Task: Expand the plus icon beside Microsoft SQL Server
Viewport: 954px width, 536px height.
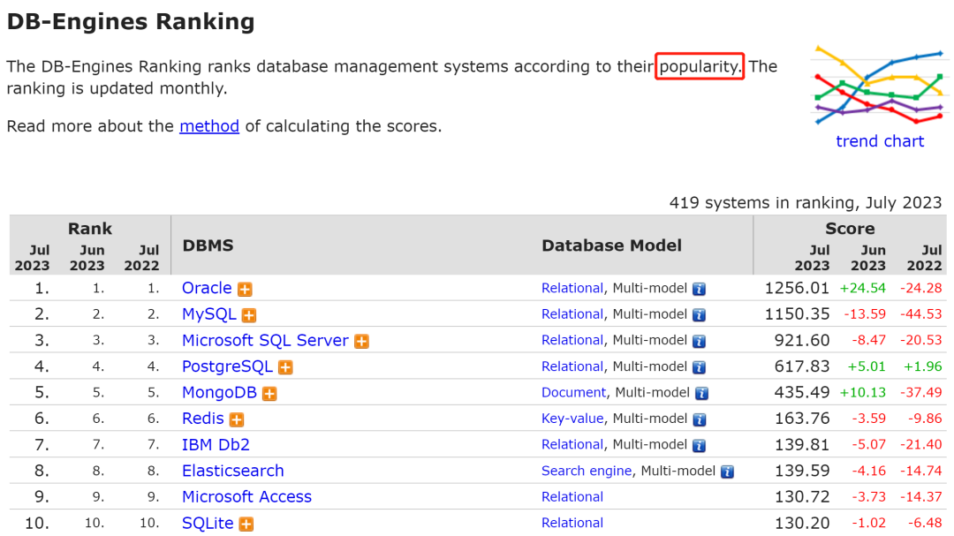Action: pos(361,341)
